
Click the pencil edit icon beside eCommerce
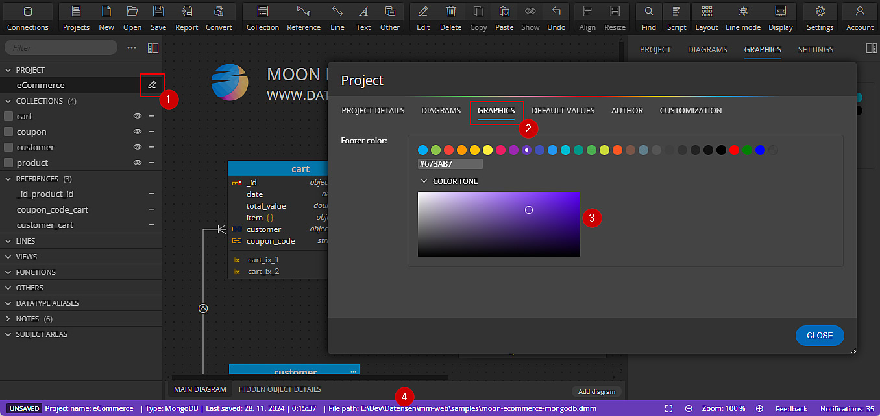pyautogui.click(x=152, y=85)
